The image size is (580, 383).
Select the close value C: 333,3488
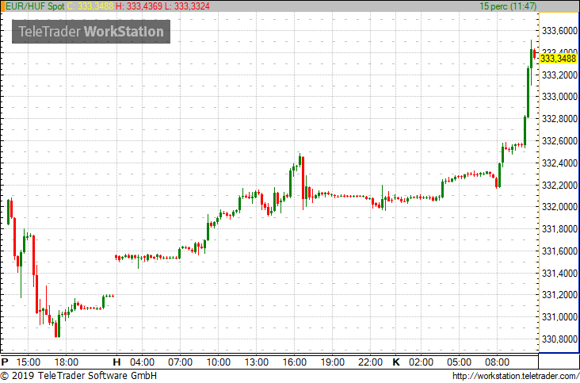pyautogui.click(x=90, y=6)
